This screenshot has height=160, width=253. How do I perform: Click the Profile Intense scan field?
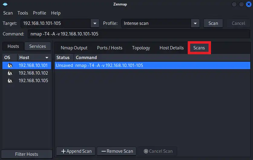coord(156,23)
